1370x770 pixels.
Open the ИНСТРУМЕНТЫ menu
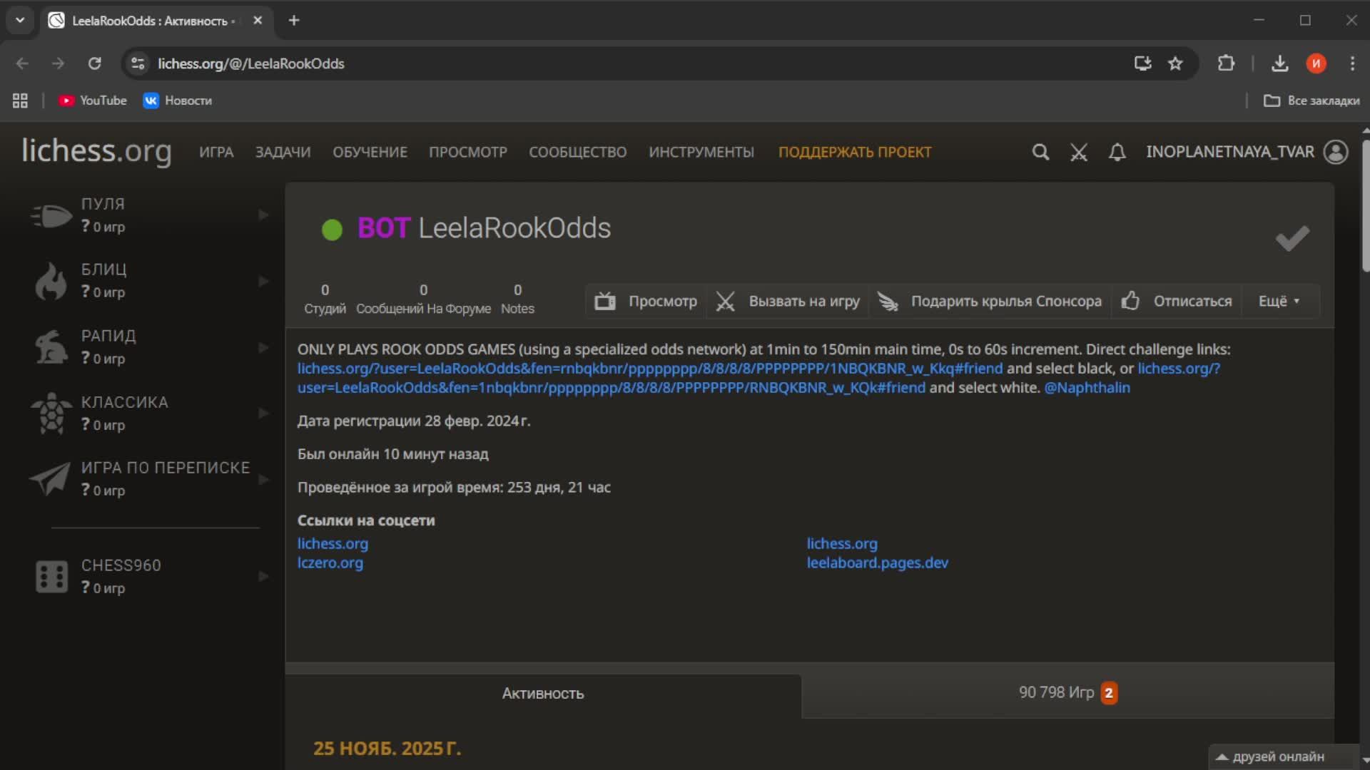click(x=701, y=152)
